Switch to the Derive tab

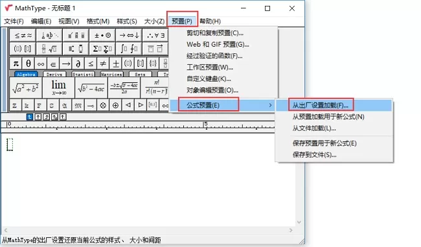pos(54,74)
